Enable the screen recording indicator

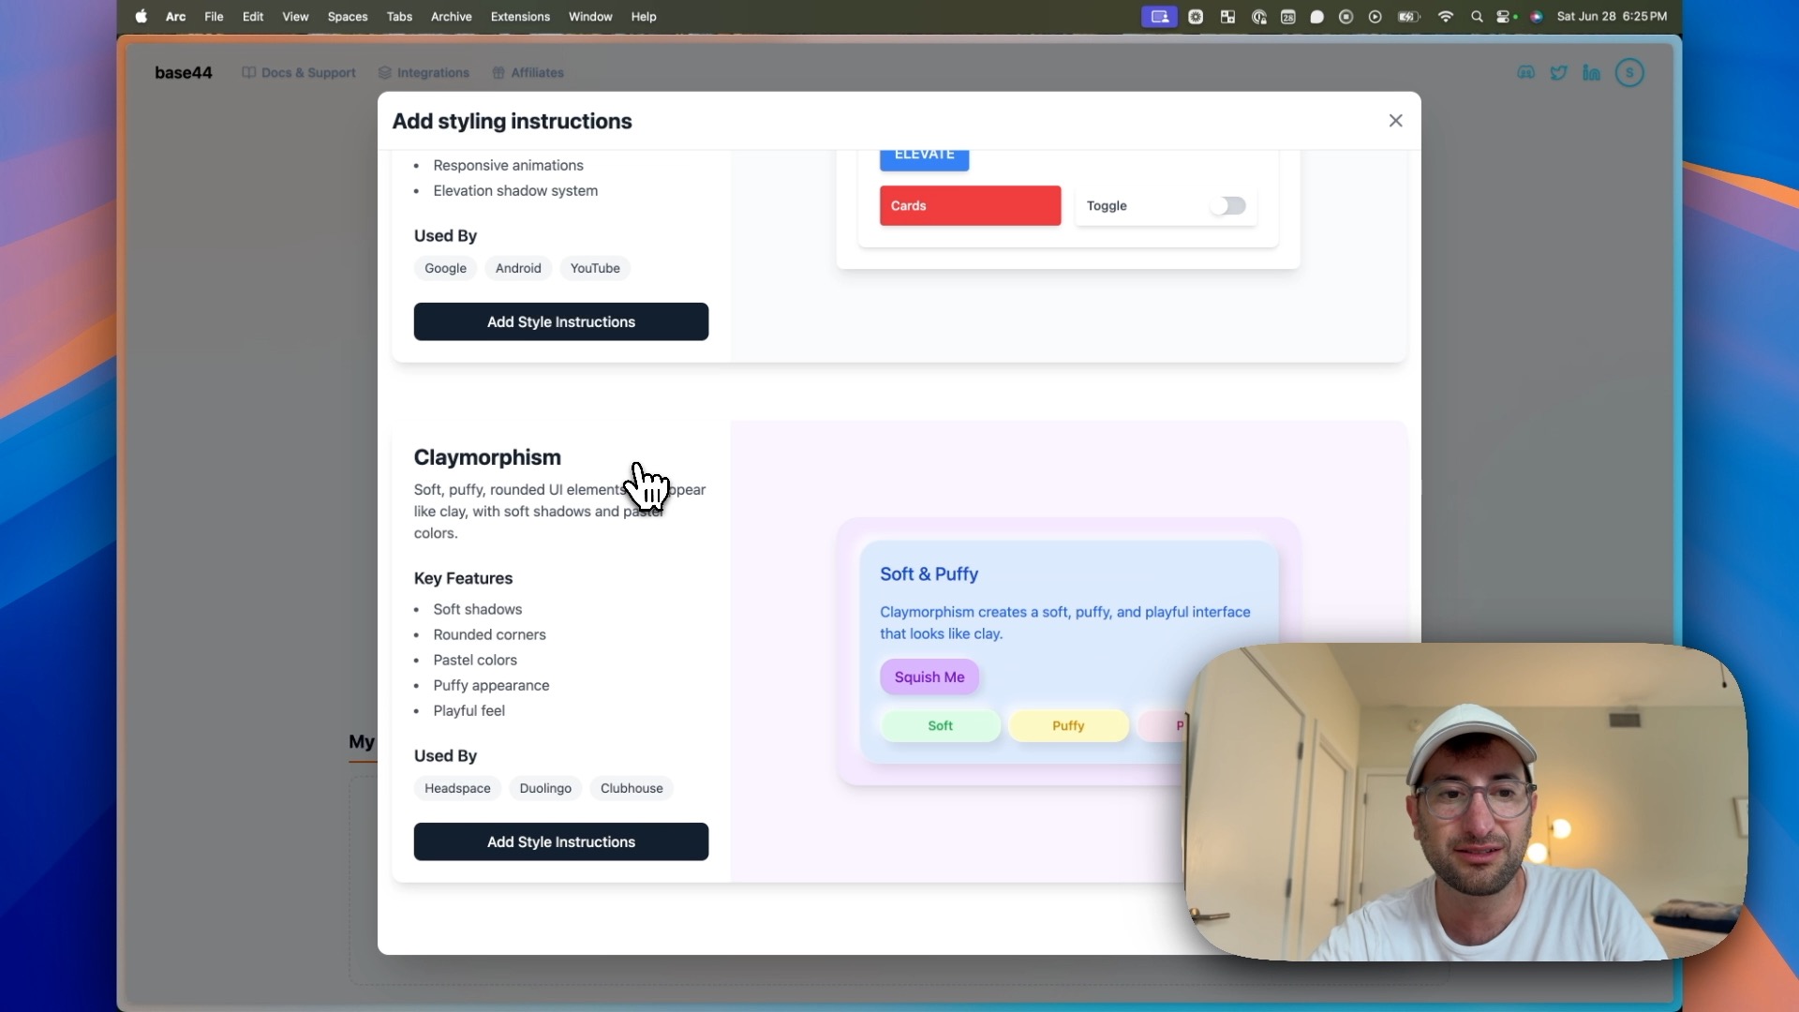pyautogui.click(x=1159, y=16)
